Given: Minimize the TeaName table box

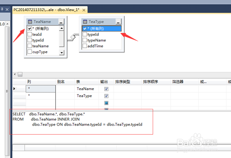Looking at the screenshot, I should pyautogui.click(x=61, y=22).
